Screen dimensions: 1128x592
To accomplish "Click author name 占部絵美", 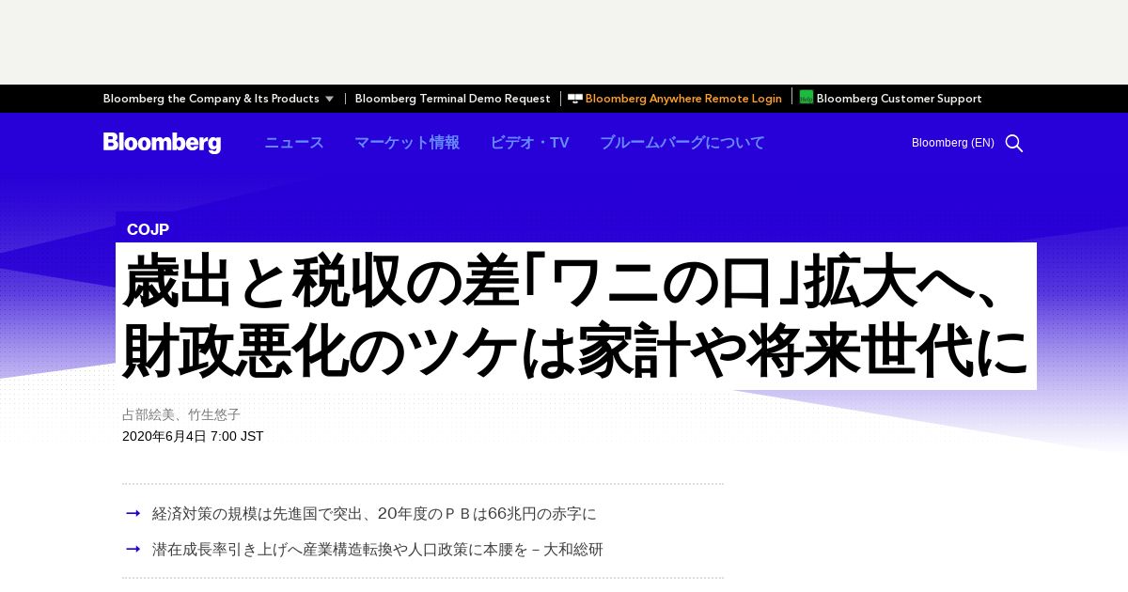I will tap(149, 414).
